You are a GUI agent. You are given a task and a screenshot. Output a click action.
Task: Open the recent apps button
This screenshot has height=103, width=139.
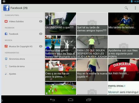click(89, 100)
